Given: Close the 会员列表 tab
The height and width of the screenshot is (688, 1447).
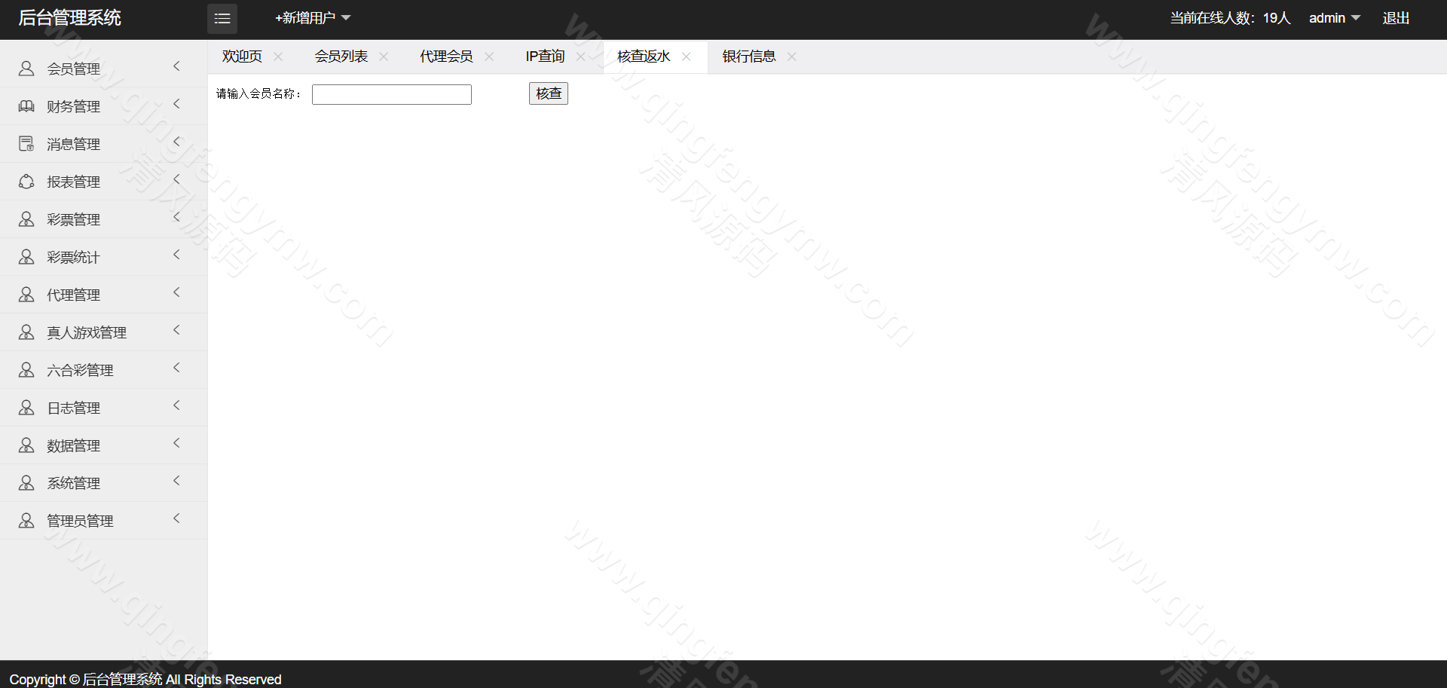Looking at the screenshot, I should point(384,57).
